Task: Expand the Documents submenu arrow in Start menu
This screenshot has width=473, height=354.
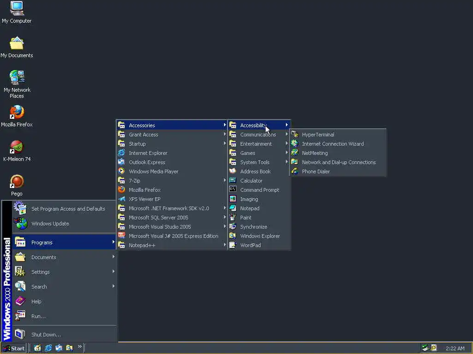Action: (114, 257)
